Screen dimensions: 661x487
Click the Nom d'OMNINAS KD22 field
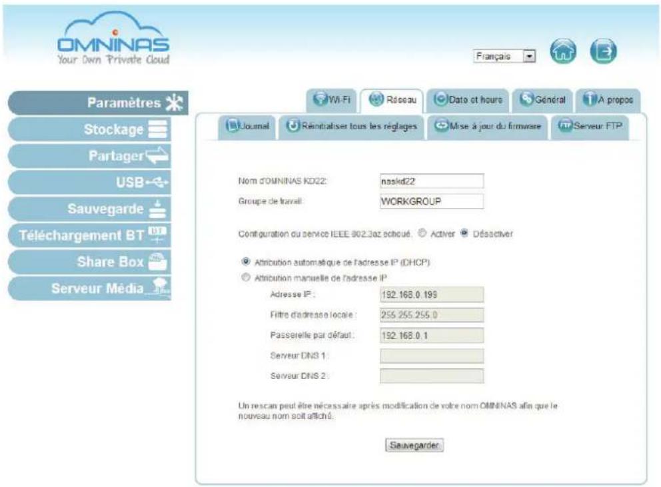pyautogui.click(x=432, y=181)
